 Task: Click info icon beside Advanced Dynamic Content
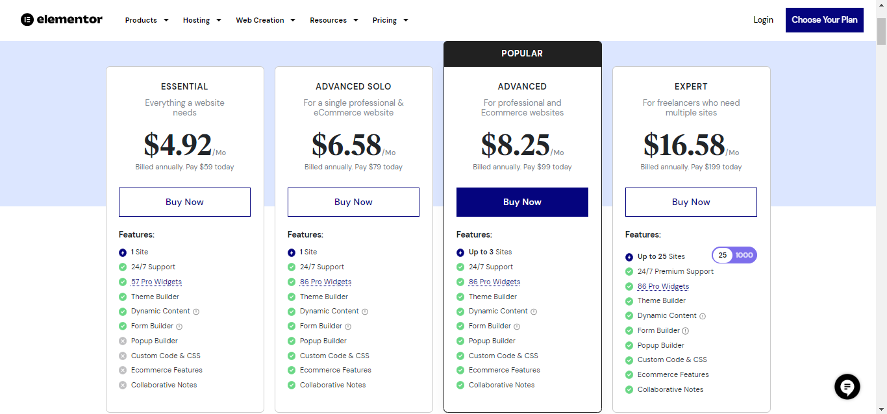coord(534,311)
